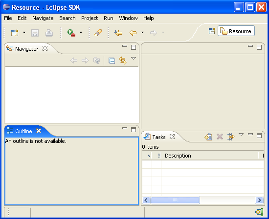Click Last Edit Location arrow icon
The width and height of the screenshot is (269, 219).
pos(118,33)
